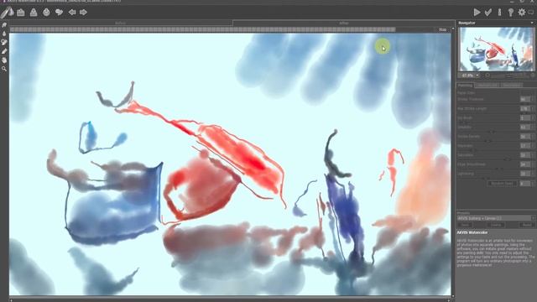Open the third settings tab in panel
Viewport: 537px width, 302px height.
tap(512, 85)
